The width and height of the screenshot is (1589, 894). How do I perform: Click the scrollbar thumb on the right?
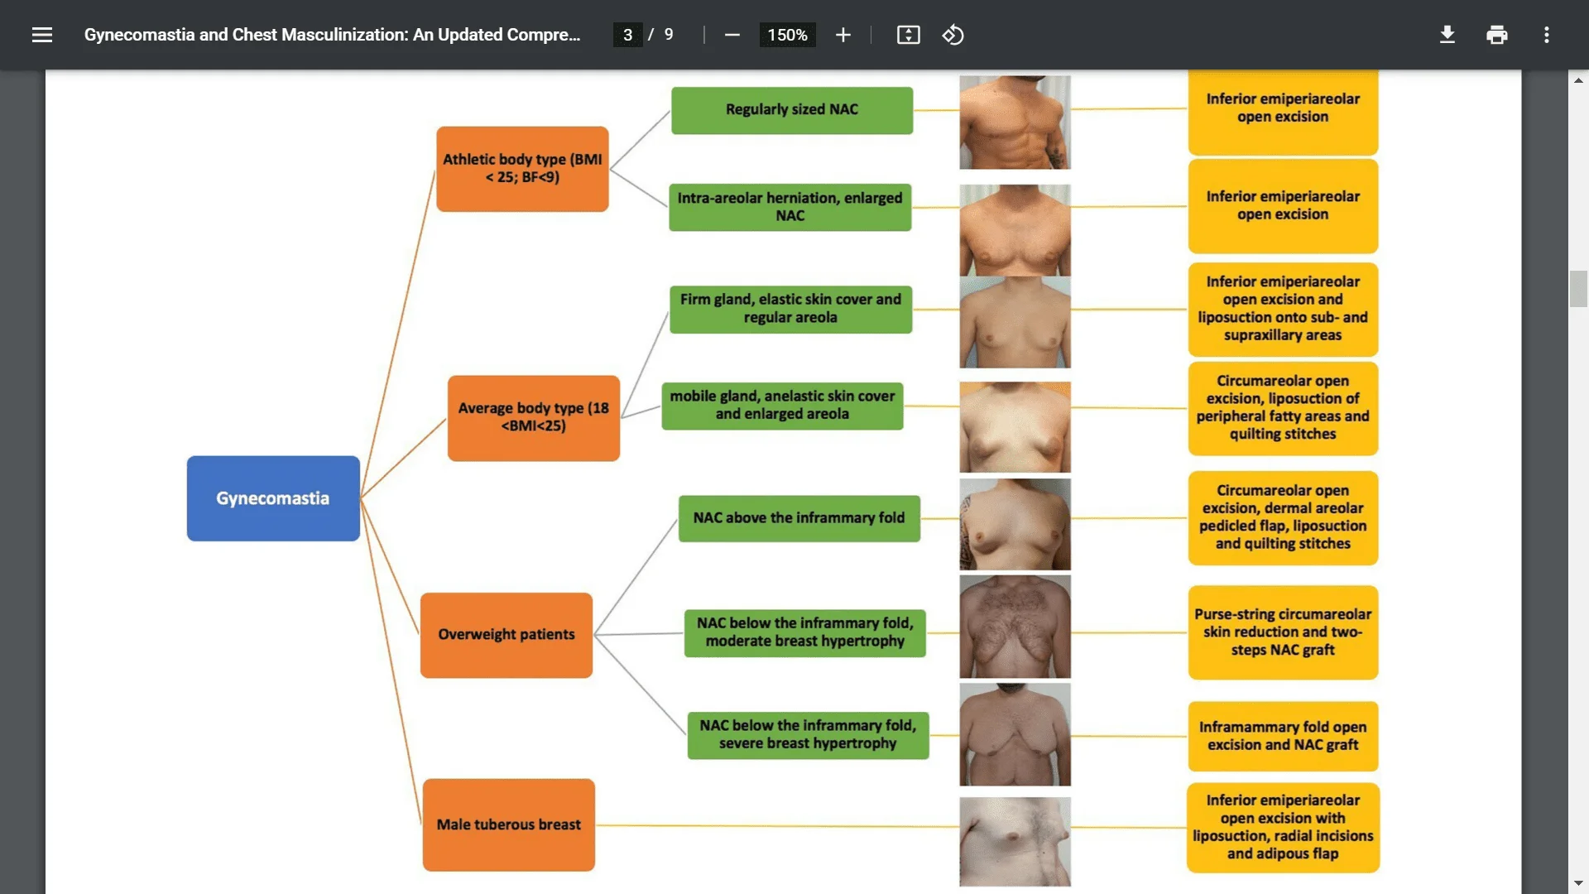(x=1579, y=289)
